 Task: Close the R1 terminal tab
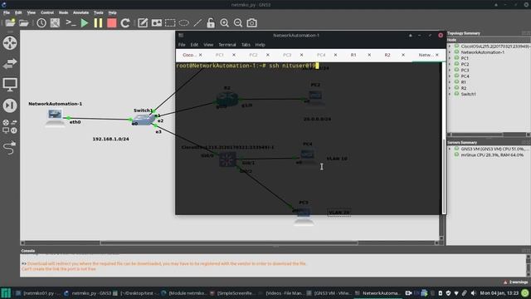[x=369, y=55]
